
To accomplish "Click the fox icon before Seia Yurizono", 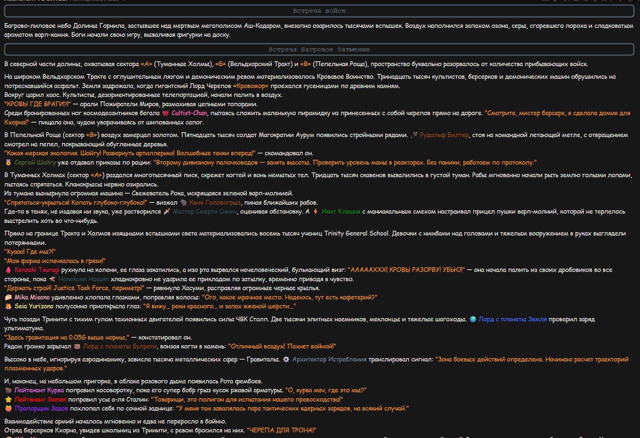I will click(8, 306).
